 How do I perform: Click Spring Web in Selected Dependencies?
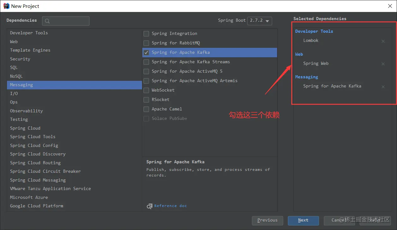click(316, 64)
